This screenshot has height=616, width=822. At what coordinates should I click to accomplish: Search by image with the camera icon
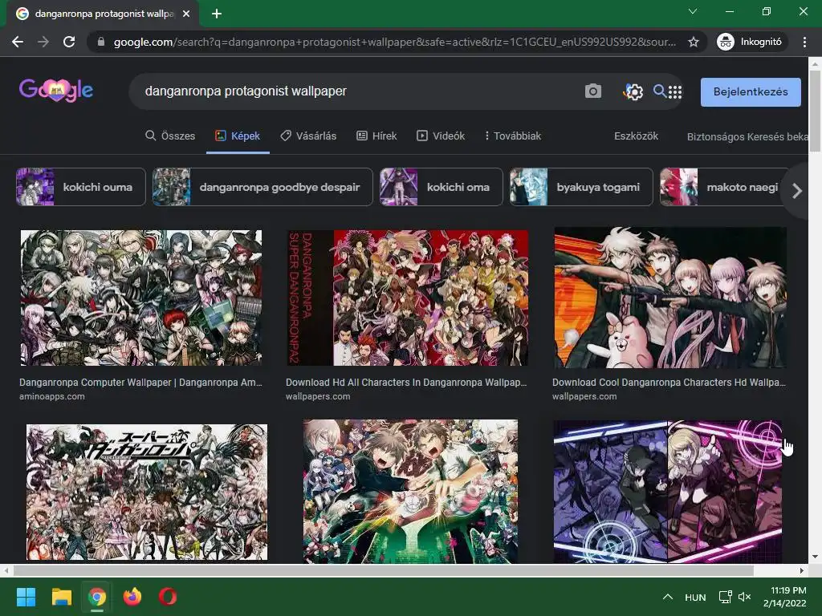(x=593, y=91)
